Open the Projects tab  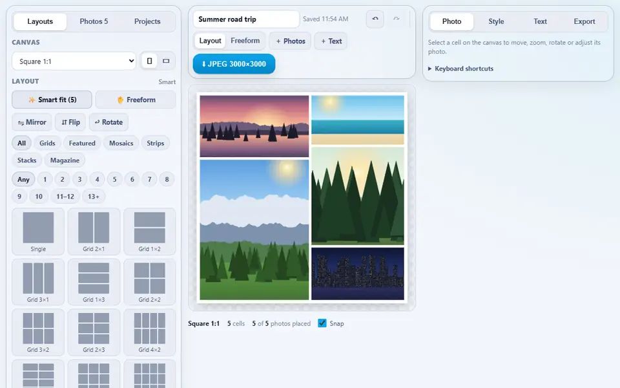point(147,21)
